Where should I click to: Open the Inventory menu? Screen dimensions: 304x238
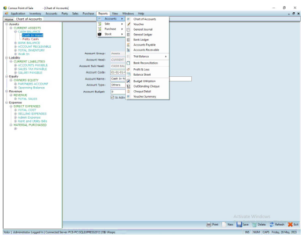35,13
